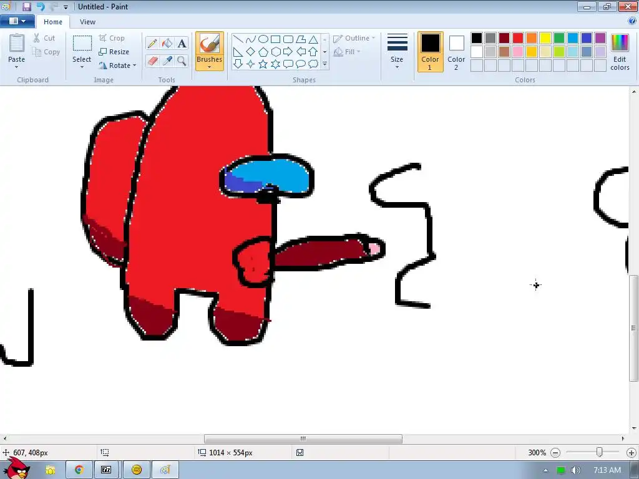Choose the Down arrow shape
Image resolution: width=639 pixels, height=479 pixels.
[238, 64]
